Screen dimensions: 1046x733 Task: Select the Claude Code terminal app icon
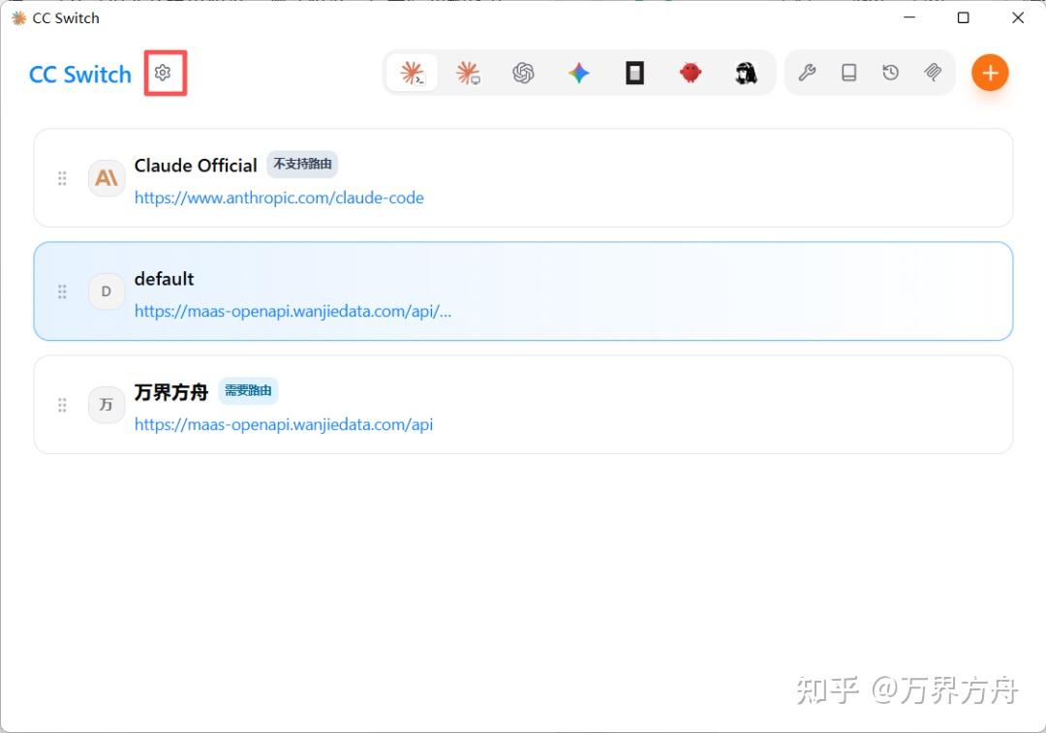413,73
